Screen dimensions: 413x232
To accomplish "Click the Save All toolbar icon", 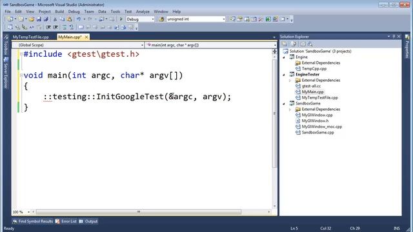I will [46, 19].
